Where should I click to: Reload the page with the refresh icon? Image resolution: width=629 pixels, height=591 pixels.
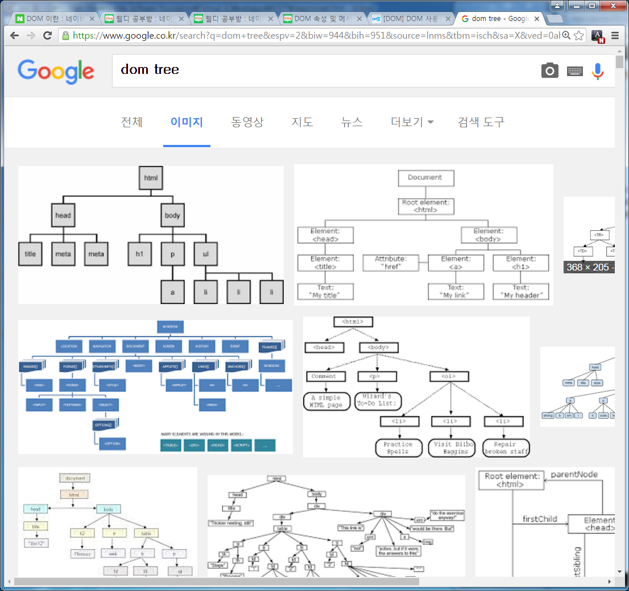click(x=47, y=35)
